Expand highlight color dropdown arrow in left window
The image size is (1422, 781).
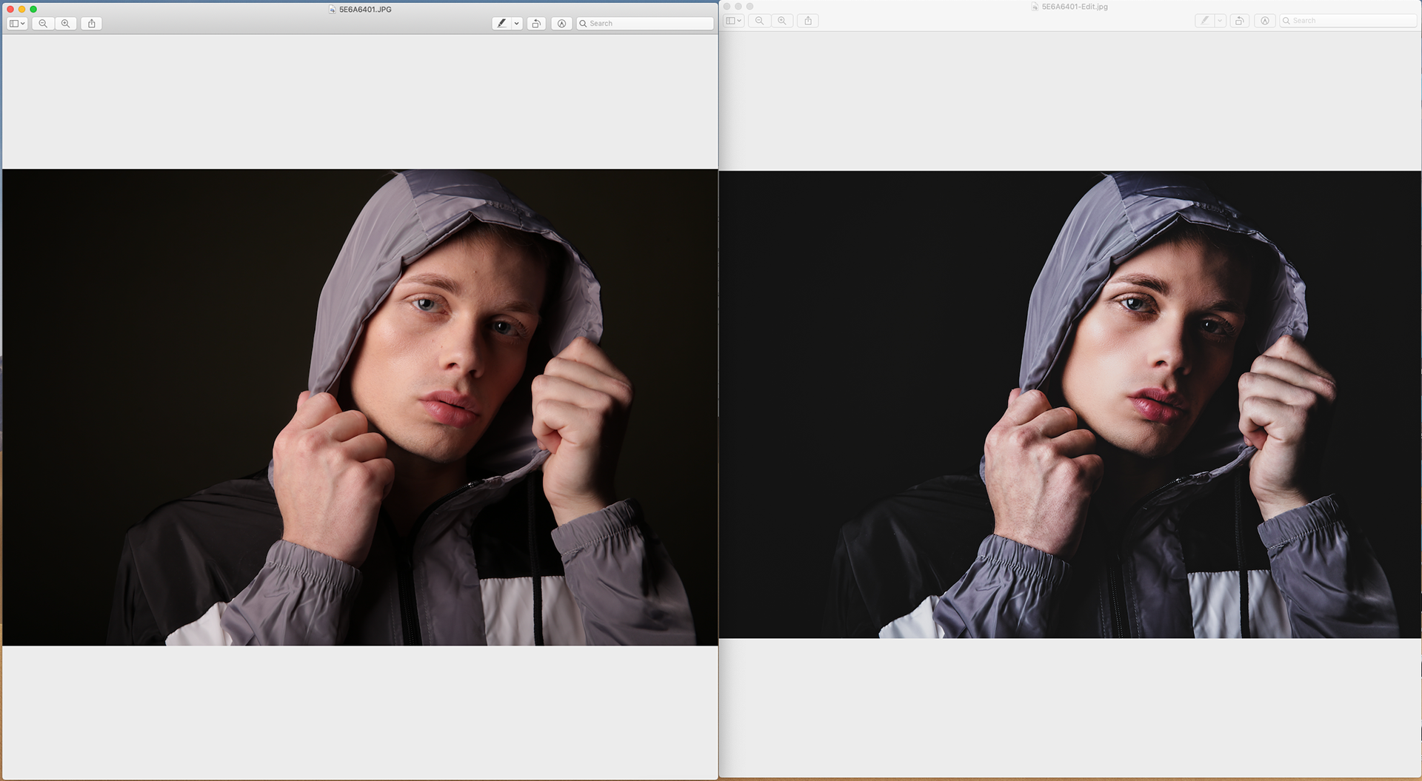point(517,24)
